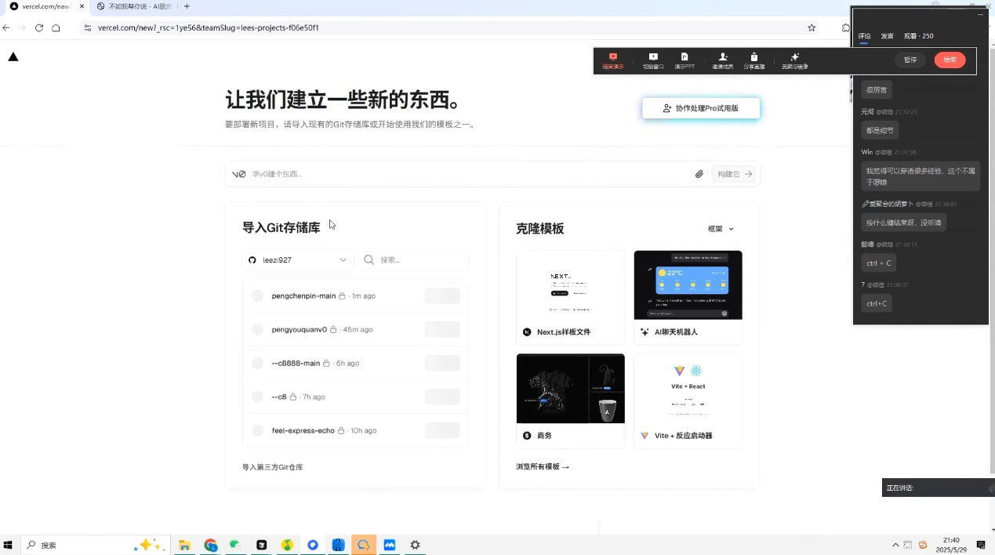Image resolution: width=995 pixels, height=555 pixels.
Task: Click the 构建它 submit button
Action: [733, 174]
